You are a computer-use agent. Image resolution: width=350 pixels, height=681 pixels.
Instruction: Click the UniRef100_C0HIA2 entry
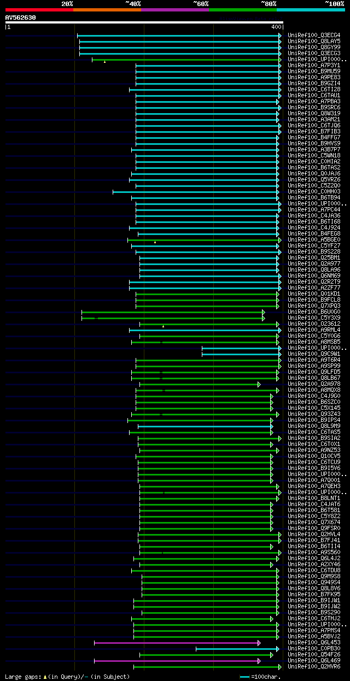point(314,162)
